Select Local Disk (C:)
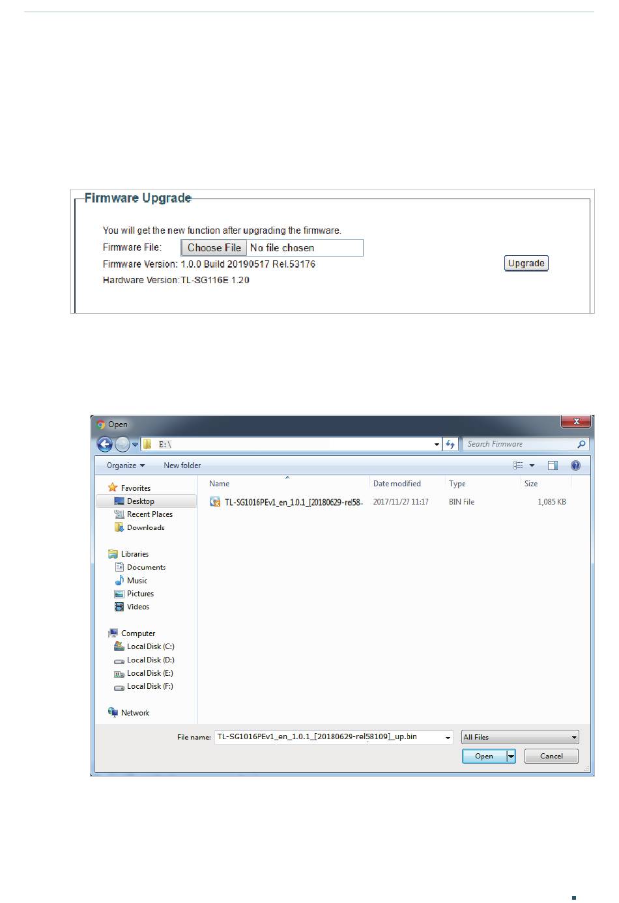Image resolution: width=619 pixels, height=903 pixels. coord(151,646)
